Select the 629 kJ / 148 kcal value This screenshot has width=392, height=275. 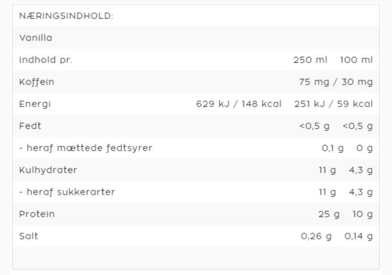pos(239,104)
